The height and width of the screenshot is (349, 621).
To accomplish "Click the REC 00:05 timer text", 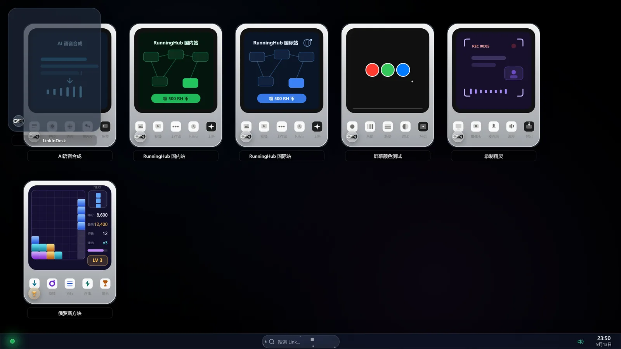I will (x=480, y=46).
